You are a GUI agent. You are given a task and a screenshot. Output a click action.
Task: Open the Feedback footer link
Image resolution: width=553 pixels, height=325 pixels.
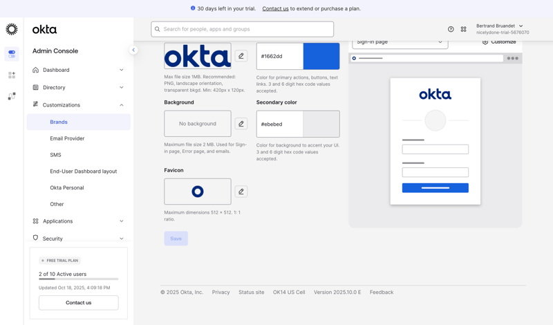tap(382, 292)
